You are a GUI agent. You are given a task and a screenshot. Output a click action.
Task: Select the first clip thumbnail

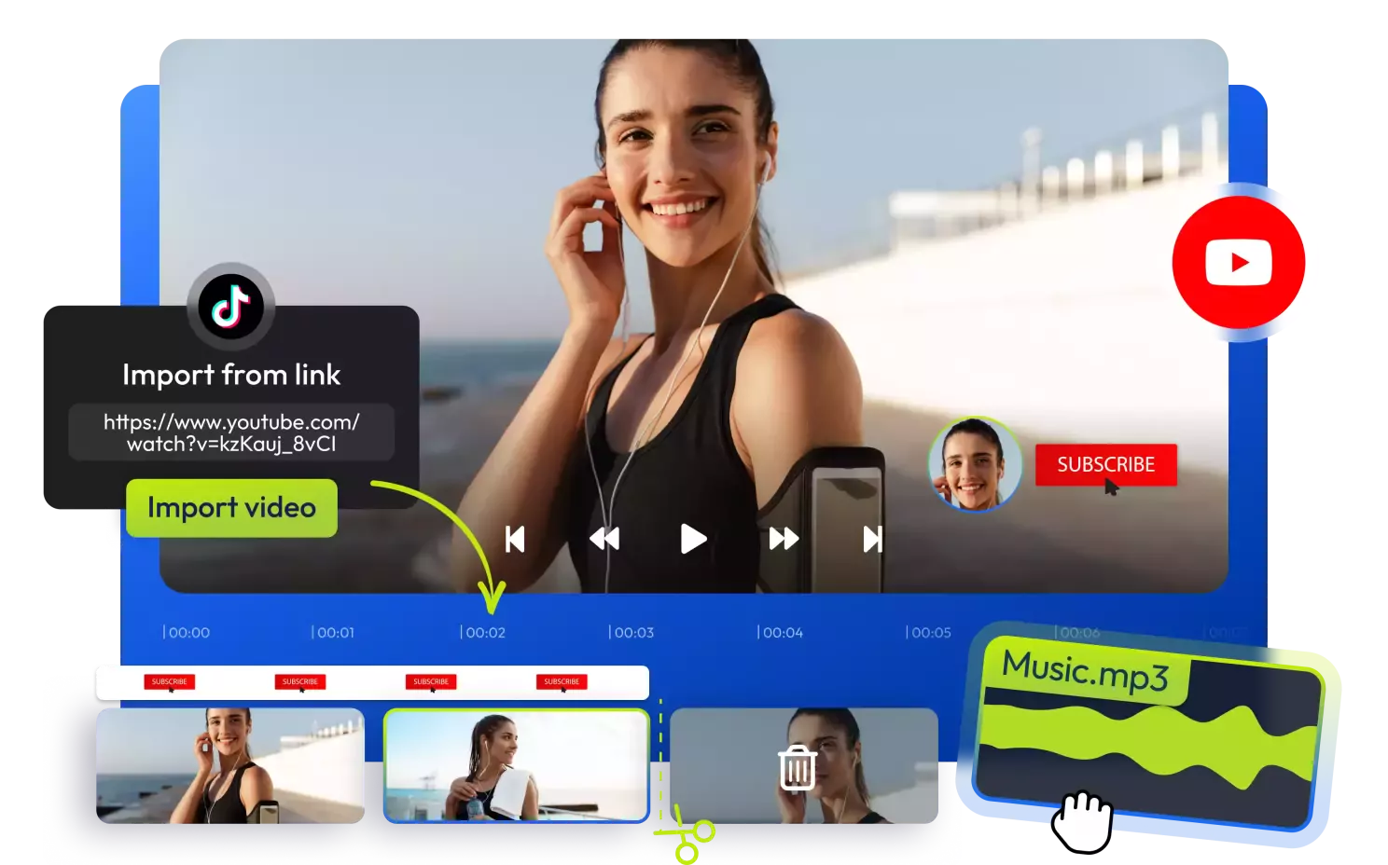(230, 766)
